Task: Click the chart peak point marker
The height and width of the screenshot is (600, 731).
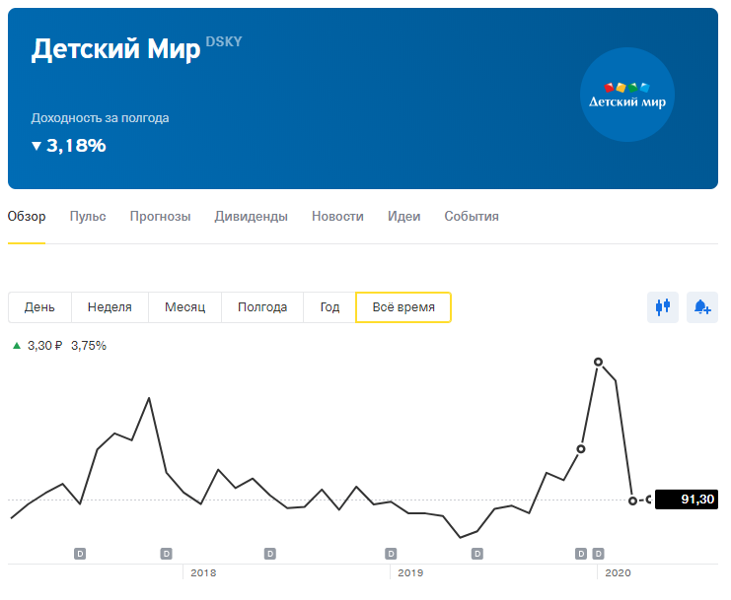Action: 598,362
